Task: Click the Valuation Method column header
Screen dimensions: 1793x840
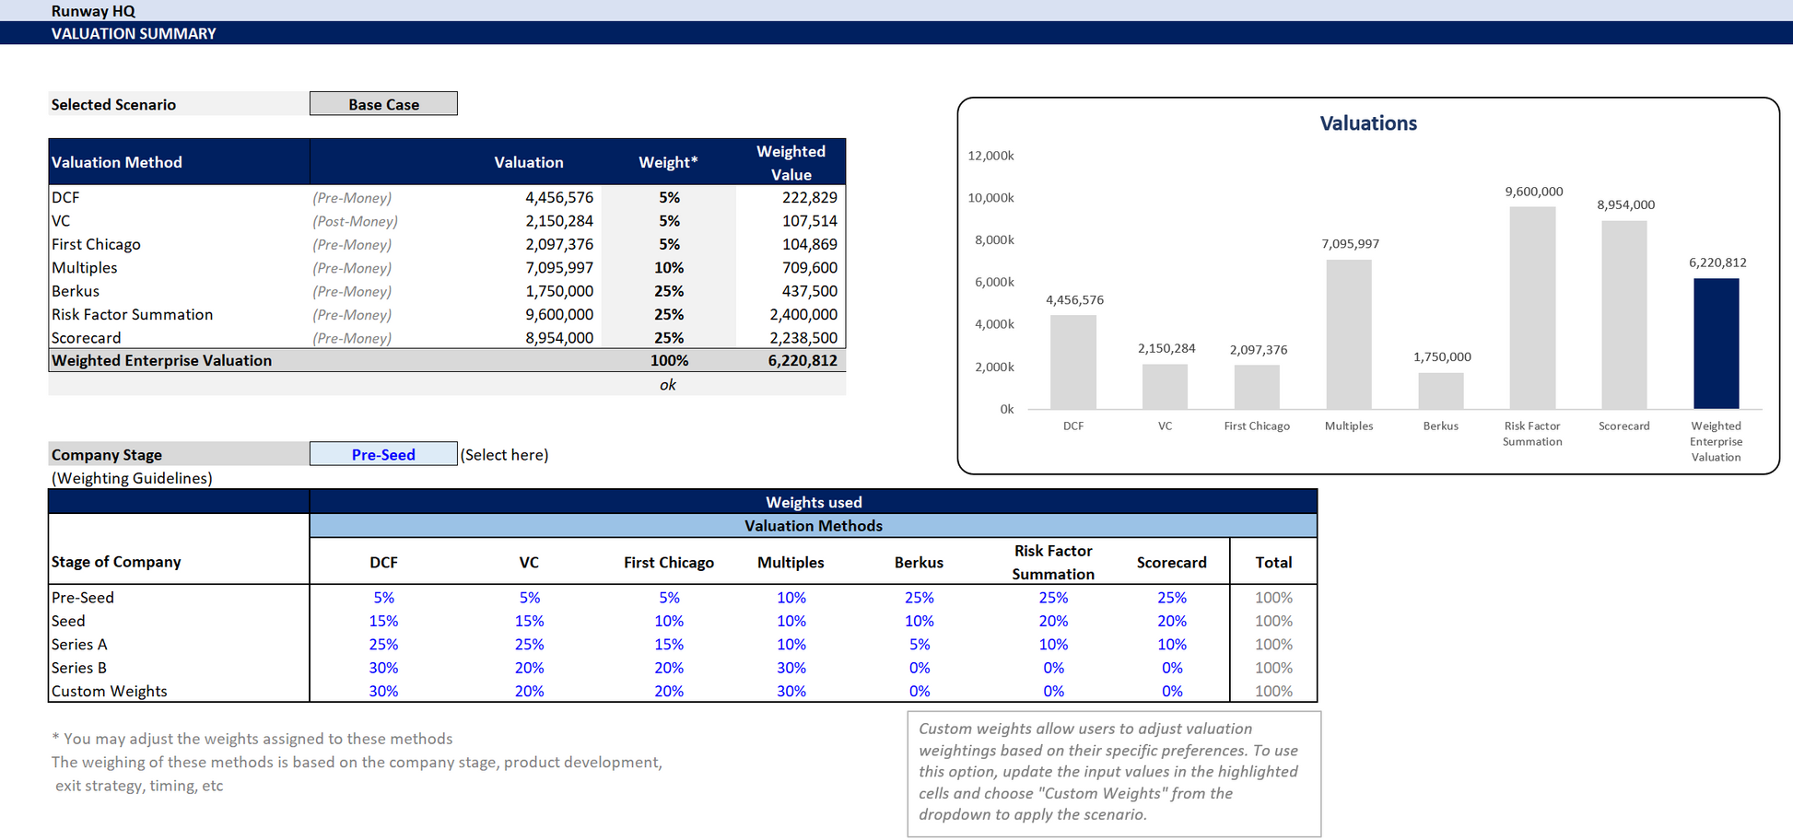Action: coord(117,162)
